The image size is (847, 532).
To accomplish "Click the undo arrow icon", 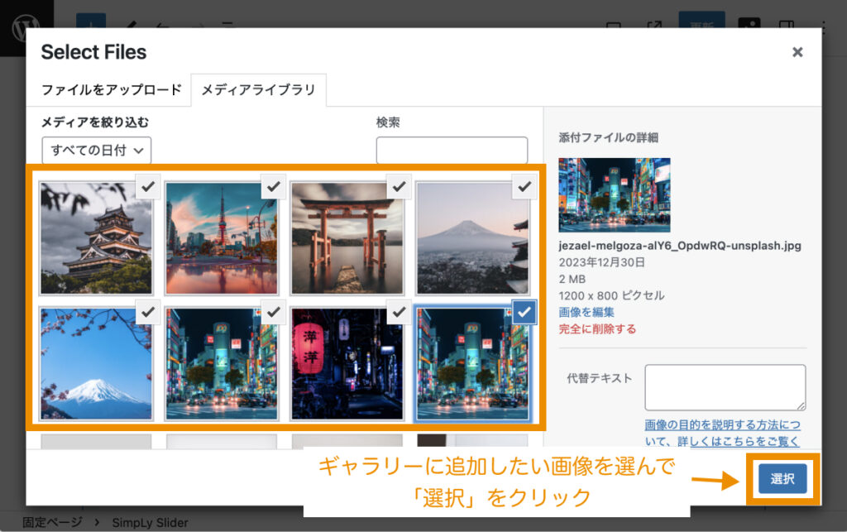I will pos(163,25).
